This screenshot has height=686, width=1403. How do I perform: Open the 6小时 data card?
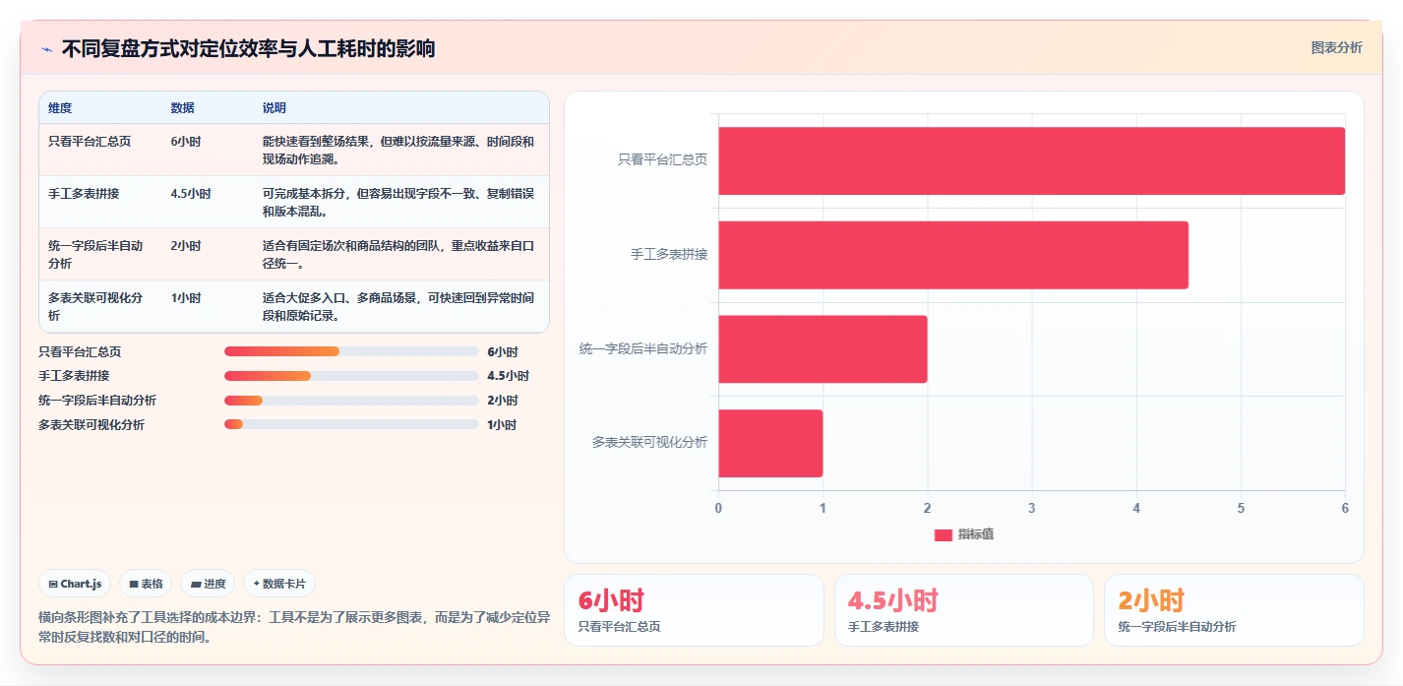694,610
